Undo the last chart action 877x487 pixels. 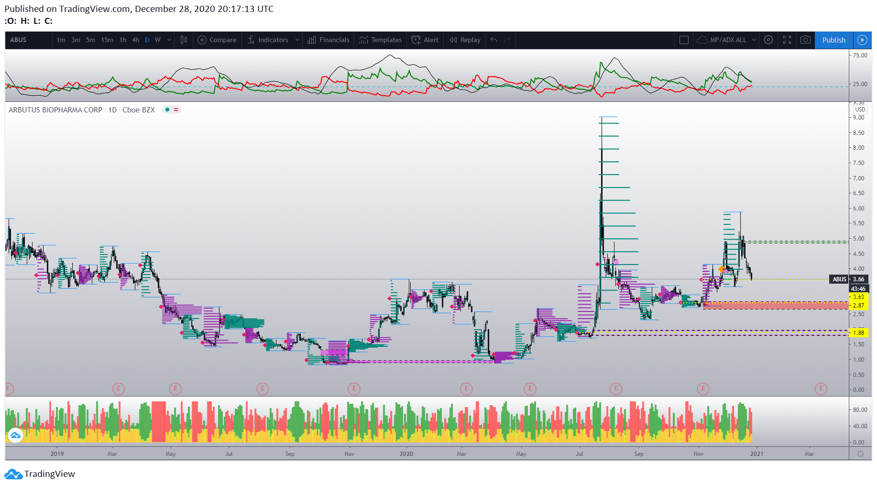[494, 40]
